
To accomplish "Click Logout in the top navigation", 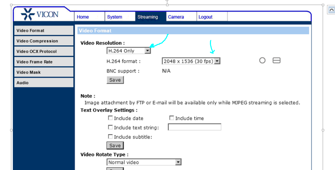I will [205, 17].
